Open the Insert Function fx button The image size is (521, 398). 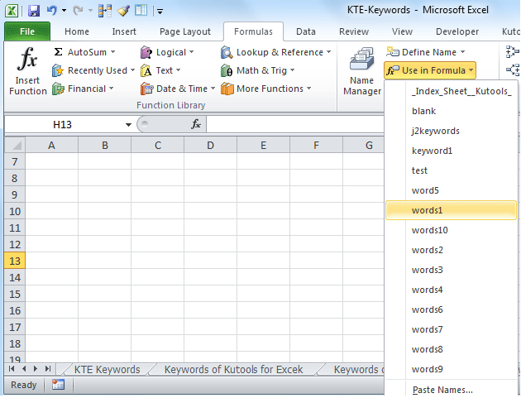(28, 70)
